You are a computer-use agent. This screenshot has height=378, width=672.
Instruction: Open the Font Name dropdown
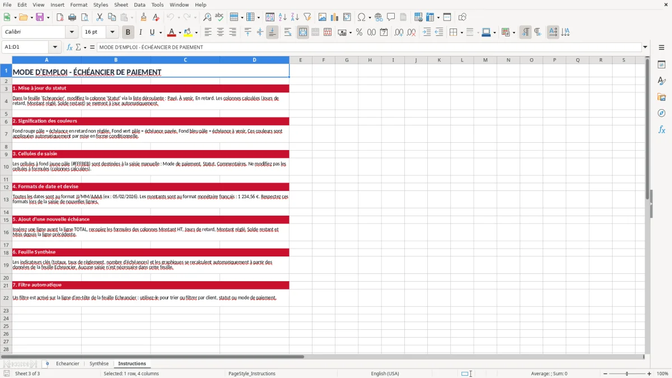coord(71,32)
